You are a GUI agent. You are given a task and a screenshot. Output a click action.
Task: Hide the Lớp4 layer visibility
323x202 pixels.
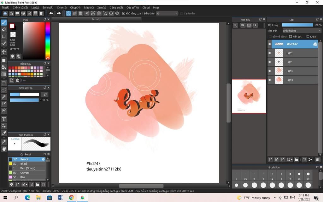[x=270, y=71]
